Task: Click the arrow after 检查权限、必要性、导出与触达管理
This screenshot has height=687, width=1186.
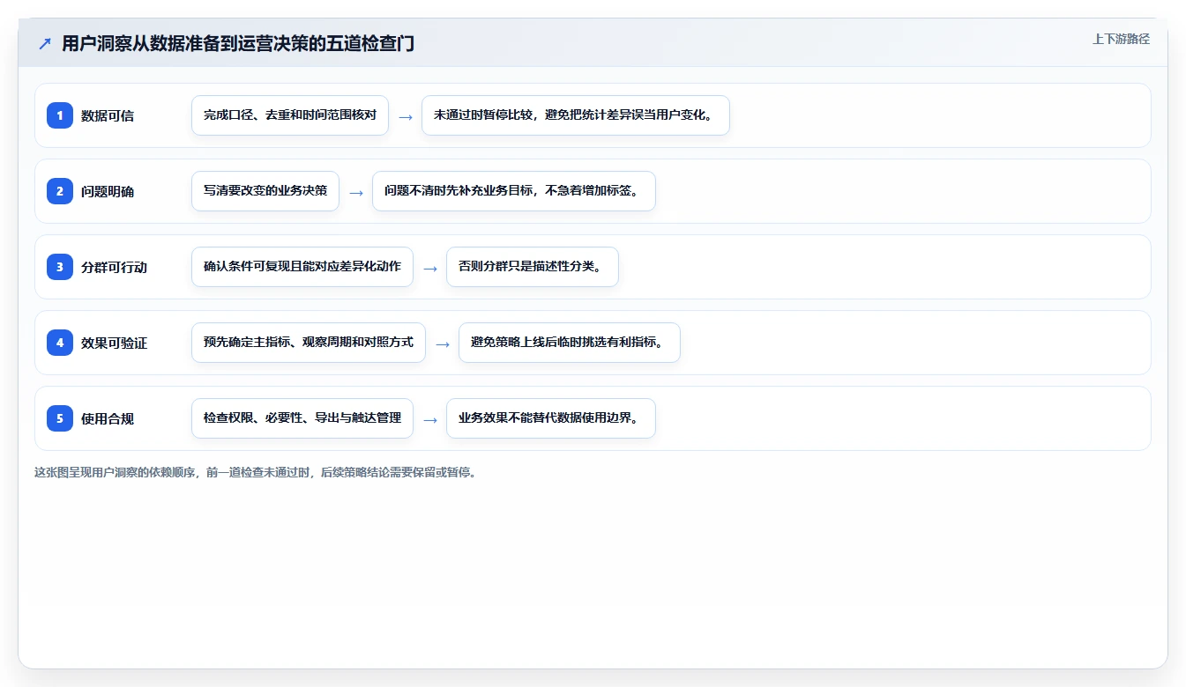Action: (430, 419)
